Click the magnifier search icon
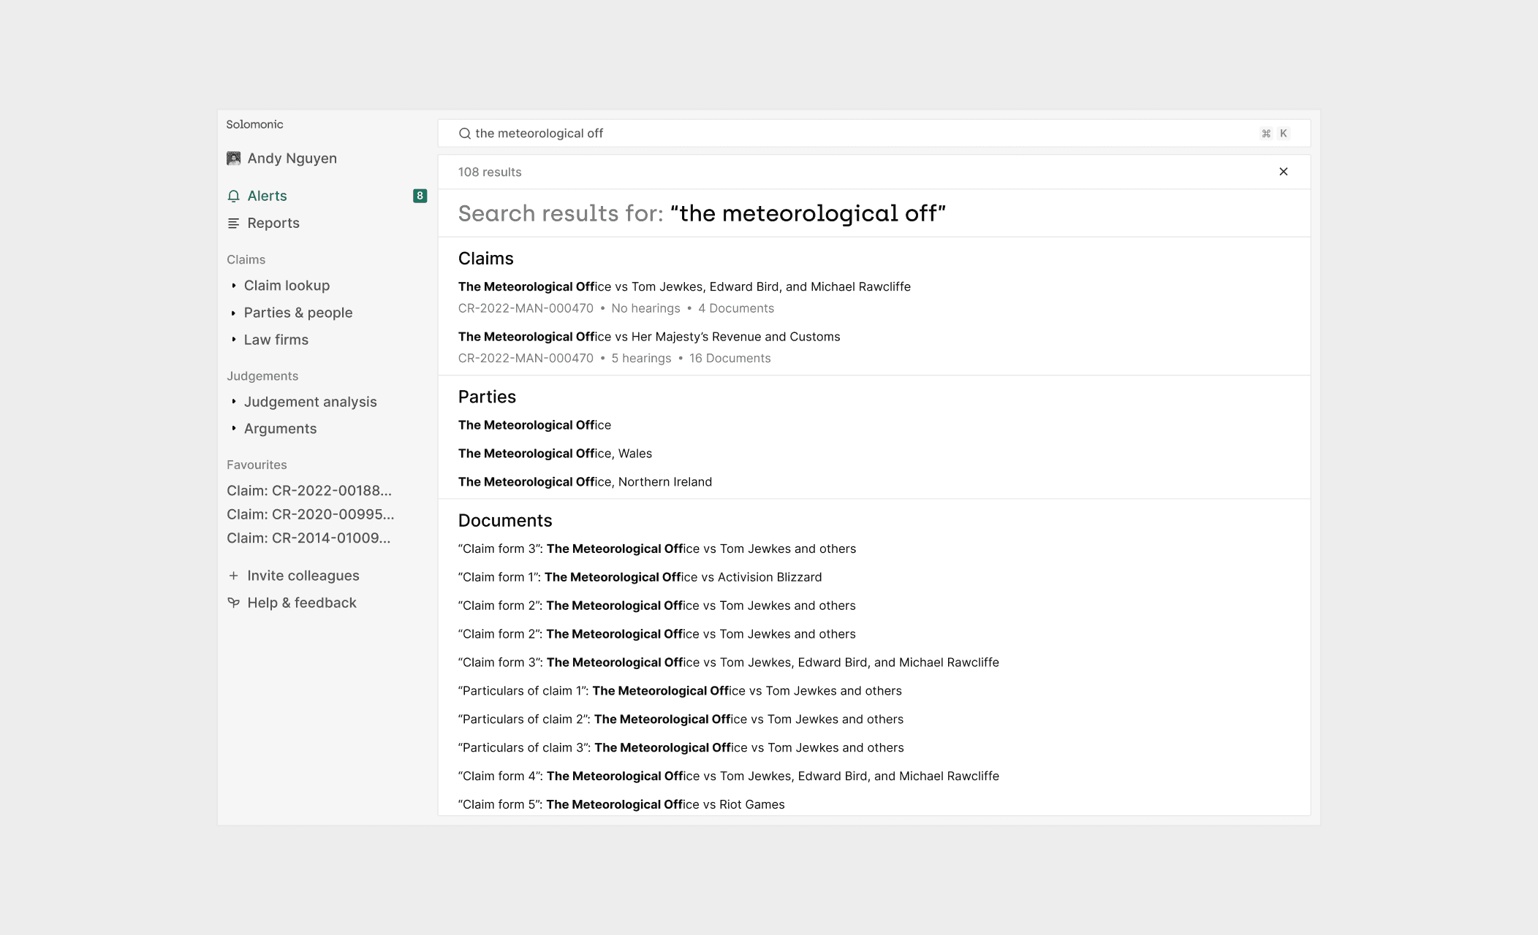 pyautogui.click(x=464, y=134)
